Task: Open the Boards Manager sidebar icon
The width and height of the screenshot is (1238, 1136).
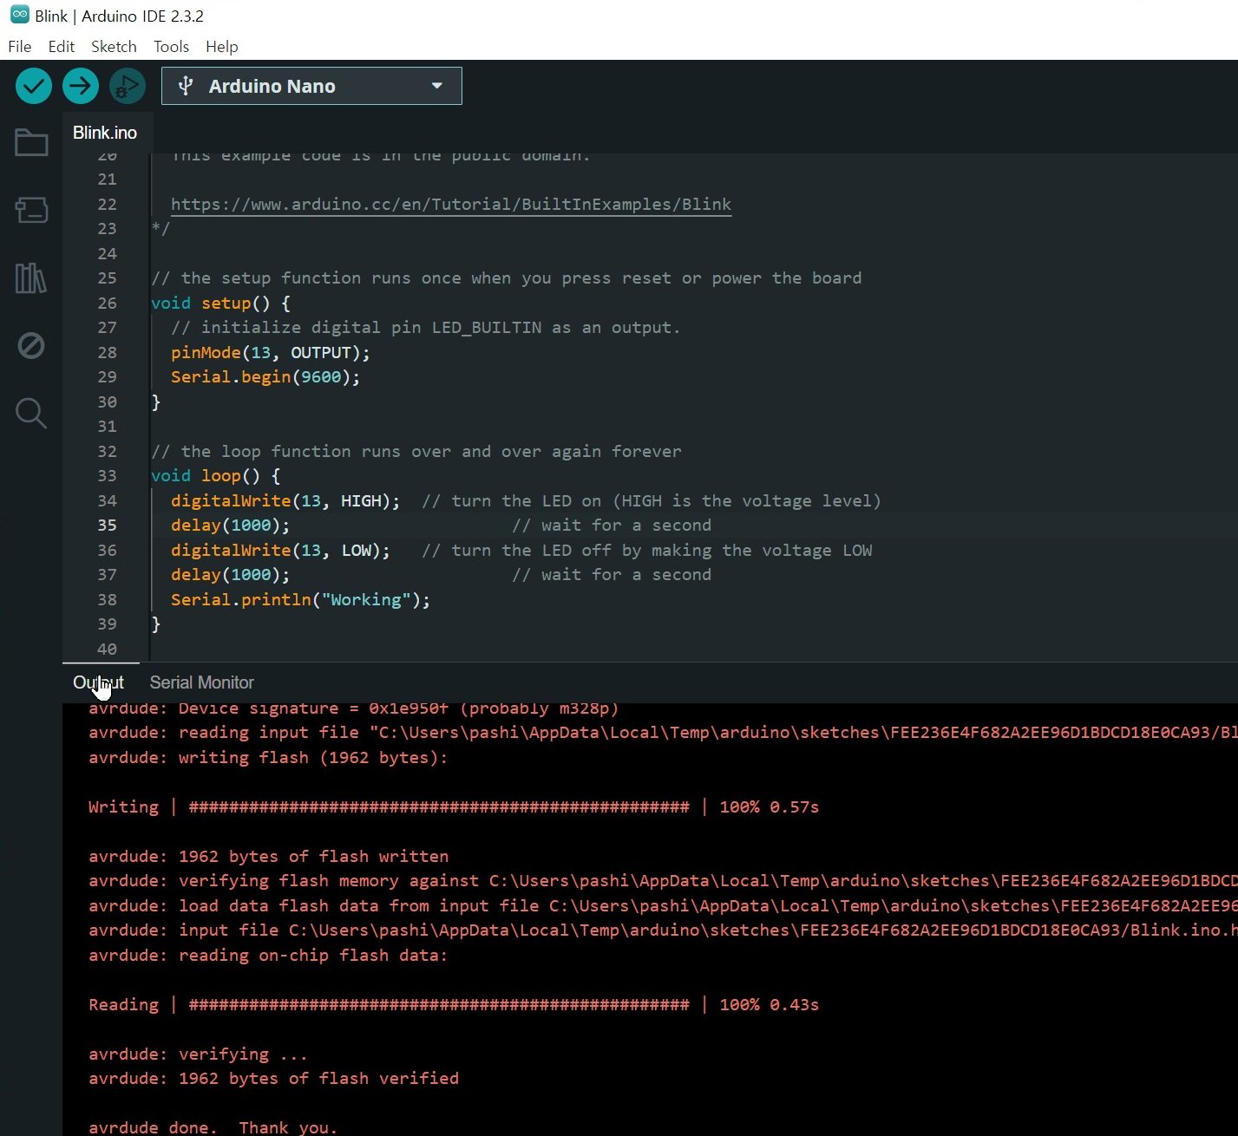Action: tap(31, 210)
